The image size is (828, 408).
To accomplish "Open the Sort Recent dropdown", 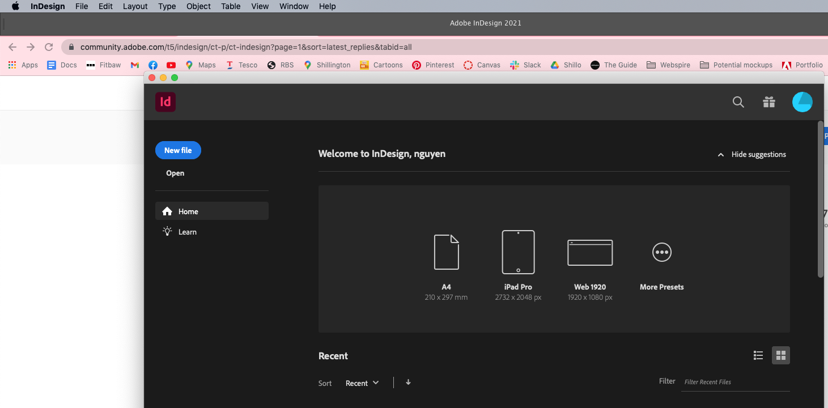I will pyautogui.click(x=361, y=383).
